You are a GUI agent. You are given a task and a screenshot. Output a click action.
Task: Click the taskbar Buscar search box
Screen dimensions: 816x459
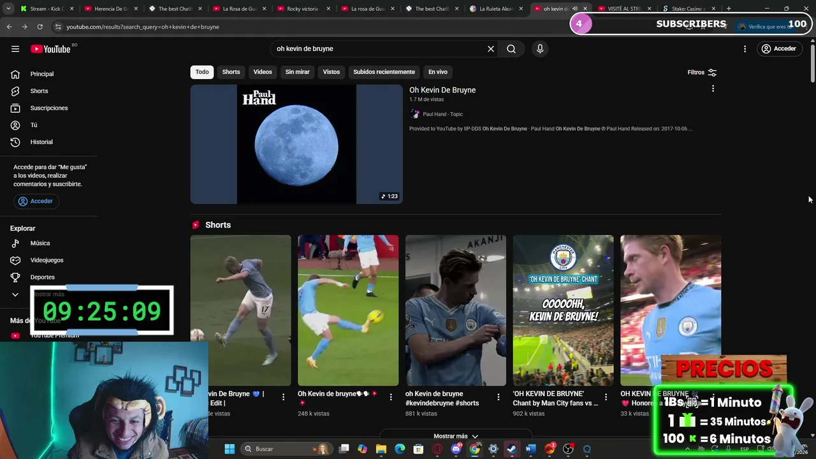point(287,449)
